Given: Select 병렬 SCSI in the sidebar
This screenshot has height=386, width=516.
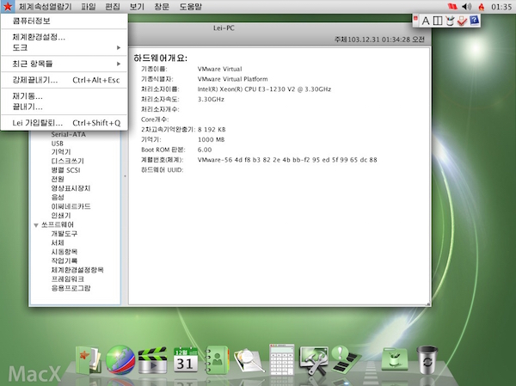Looking at the screenshot, I should point(66,170).
